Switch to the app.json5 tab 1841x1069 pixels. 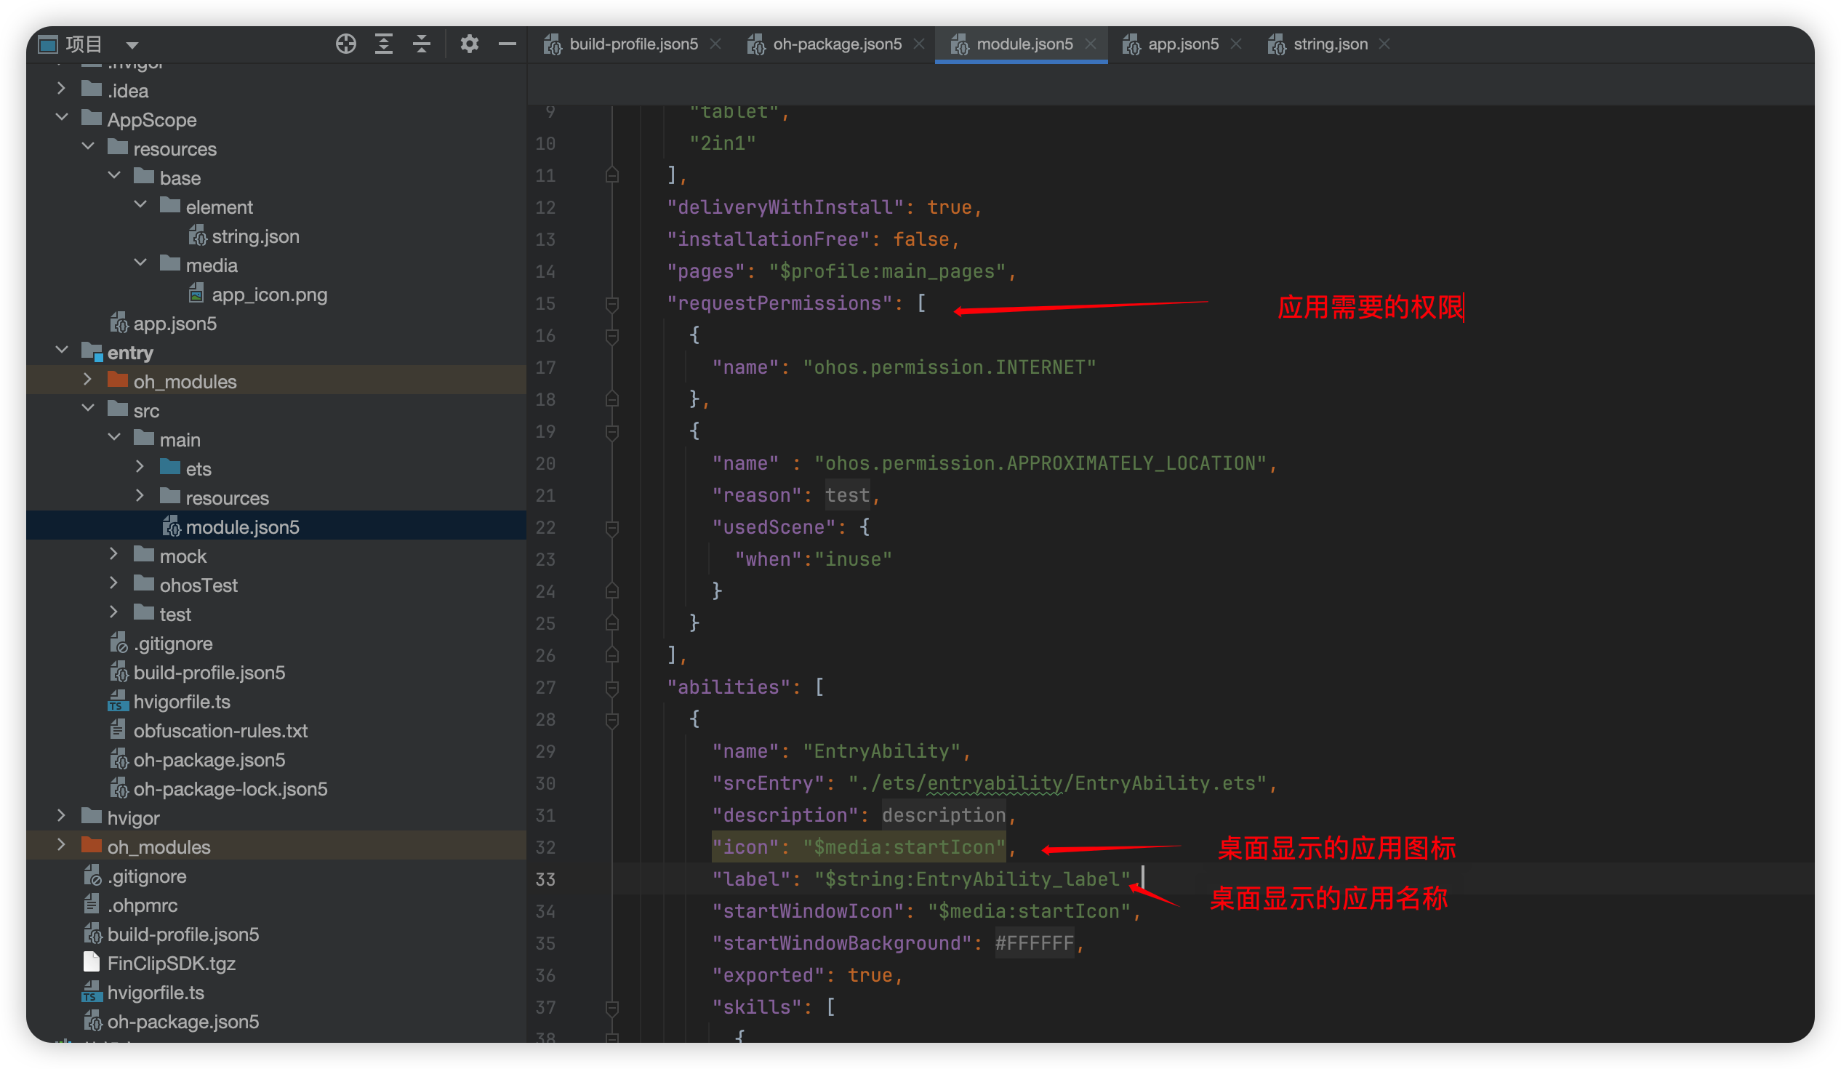[x=1182, y=44]
